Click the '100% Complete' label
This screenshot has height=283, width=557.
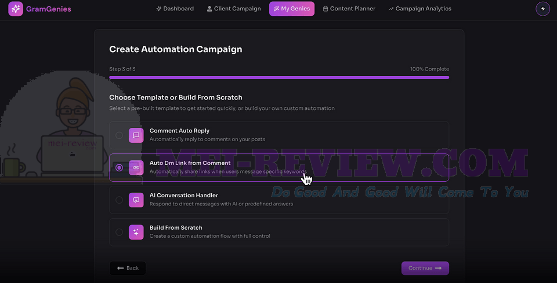429,69
